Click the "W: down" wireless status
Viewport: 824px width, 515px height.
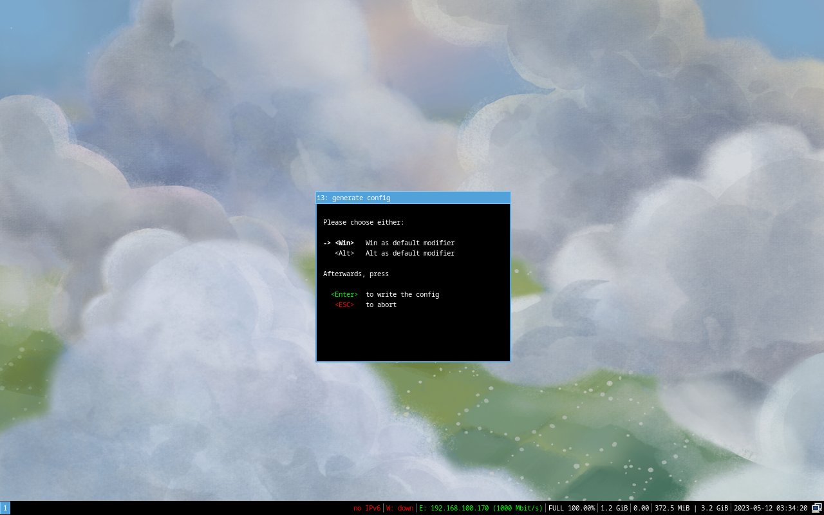click(x=400, y=509)
